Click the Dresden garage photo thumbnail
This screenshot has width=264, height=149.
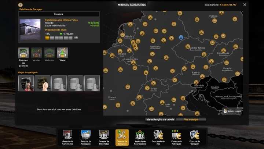tap(30, 29)
